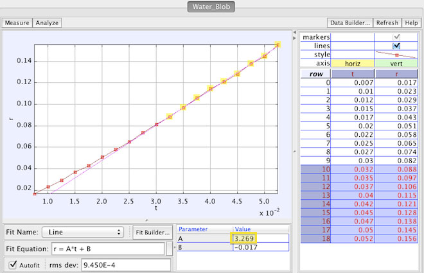The width and height of the screenshot is (424, 273).
Task: Open the Fit Name dropdown showing Line
Action: (83, 232)
